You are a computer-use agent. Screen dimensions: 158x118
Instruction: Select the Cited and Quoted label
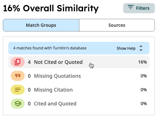55,104
